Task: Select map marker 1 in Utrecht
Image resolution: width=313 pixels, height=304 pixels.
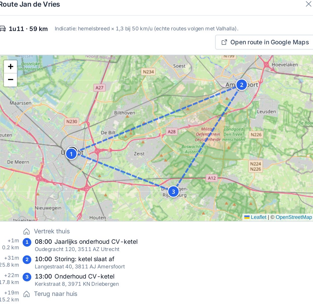Action: pyautogui.click(x=71, y=154)
